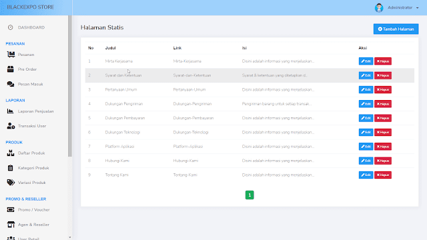
Task: Select the Halaman Statis page heading
Action: pos(102,27)
